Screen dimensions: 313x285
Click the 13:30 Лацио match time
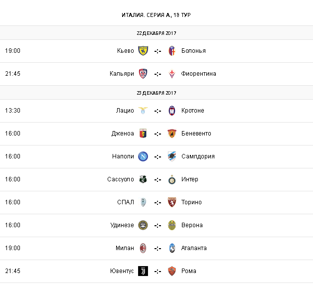coord(12,110)
